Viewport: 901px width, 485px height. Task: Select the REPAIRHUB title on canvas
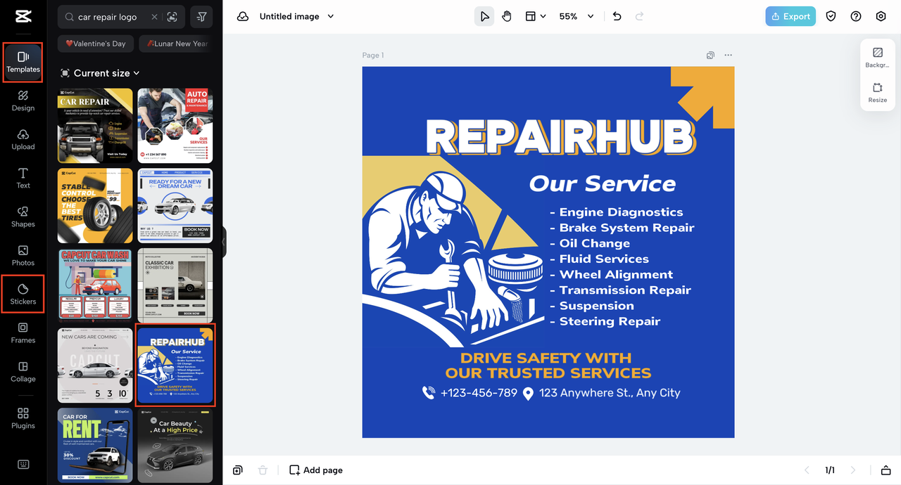(560, 137)
